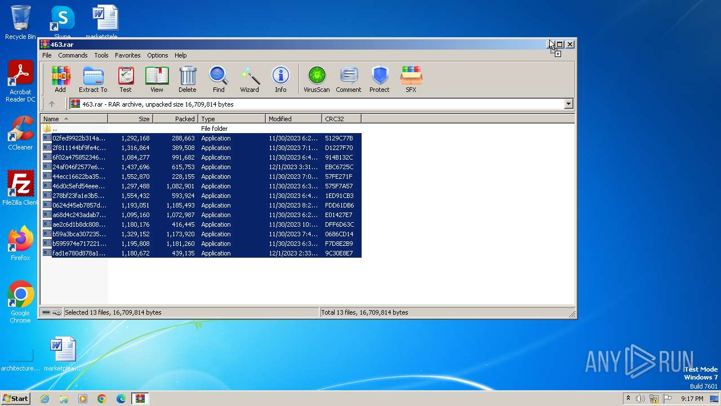Viewport: 721px width, 406px height.
Task: Open the Find magnifier tool
Action: 219,80
